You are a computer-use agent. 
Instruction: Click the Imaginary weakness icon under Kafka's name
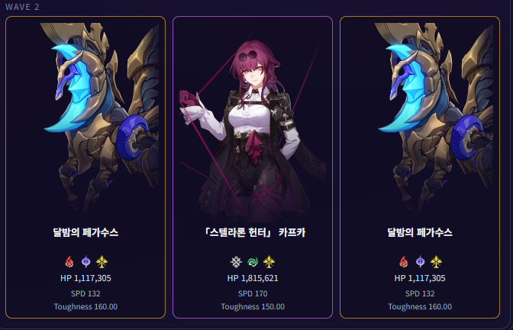[269, 262]
